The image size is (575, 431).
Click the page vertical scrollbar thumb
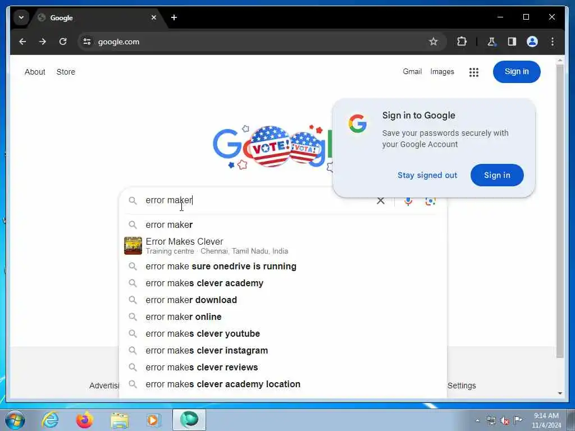[x=560, y=212]
